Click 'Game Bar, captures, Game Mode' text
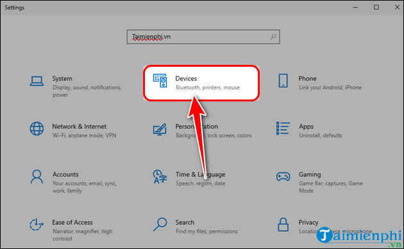Screen dimensions: 404x249 [331, 187]
